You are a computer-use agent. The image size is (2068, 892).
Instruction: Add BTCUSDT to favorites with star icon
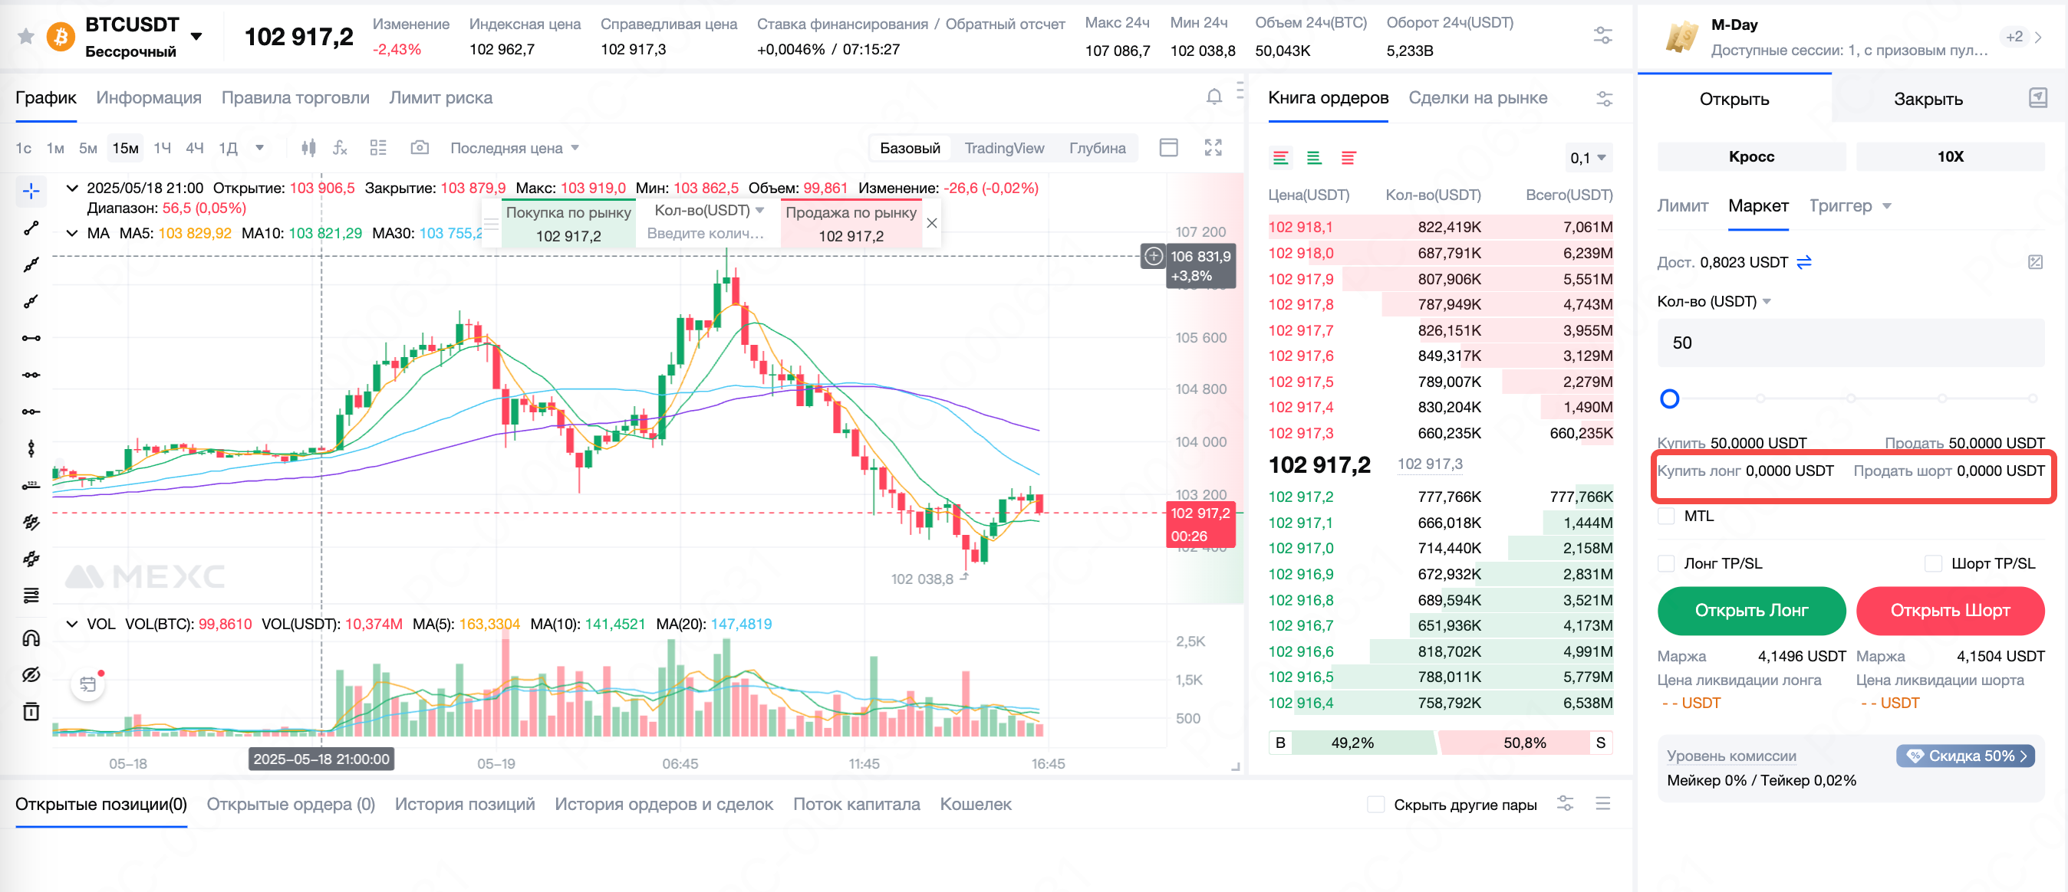tap(25, 36)
